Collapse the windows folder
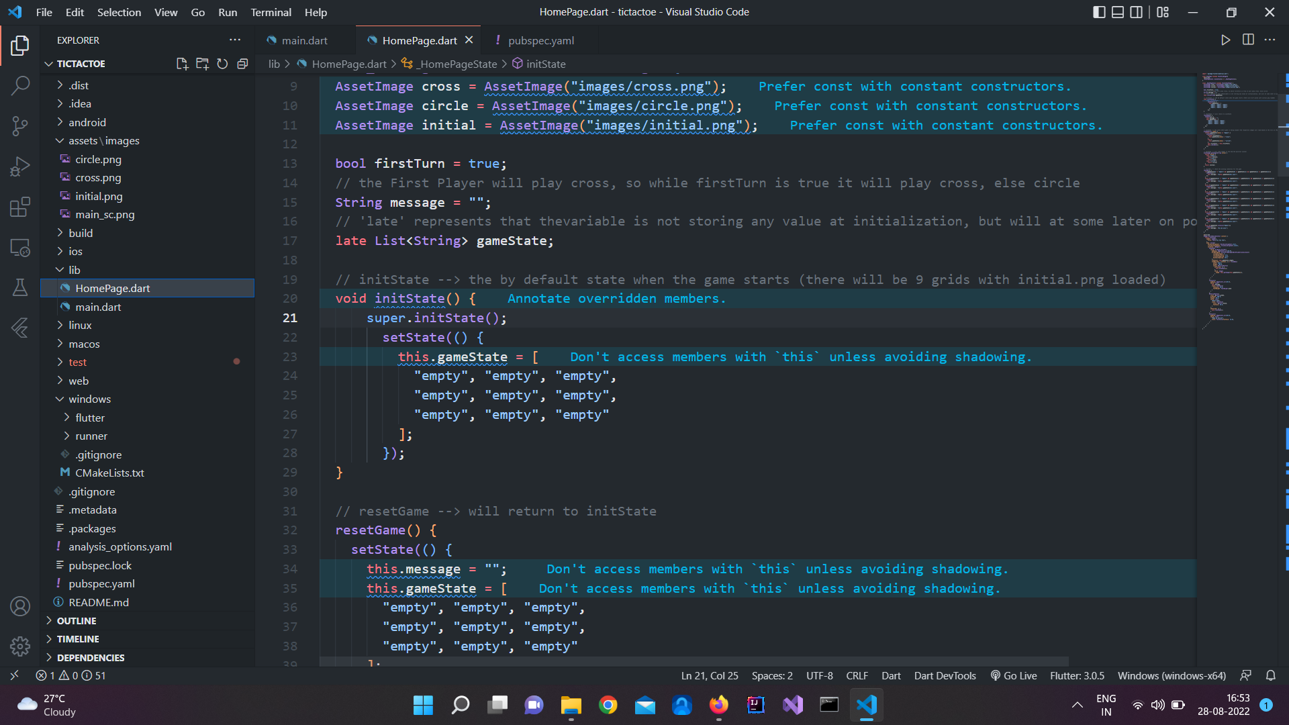This screenshot has width=1289, height=725. pos(89,399)
